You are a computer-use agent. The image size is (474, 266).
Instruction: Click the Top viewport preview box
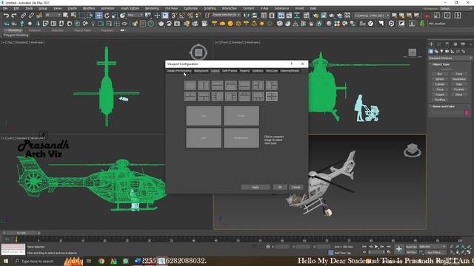coord(204,116)
